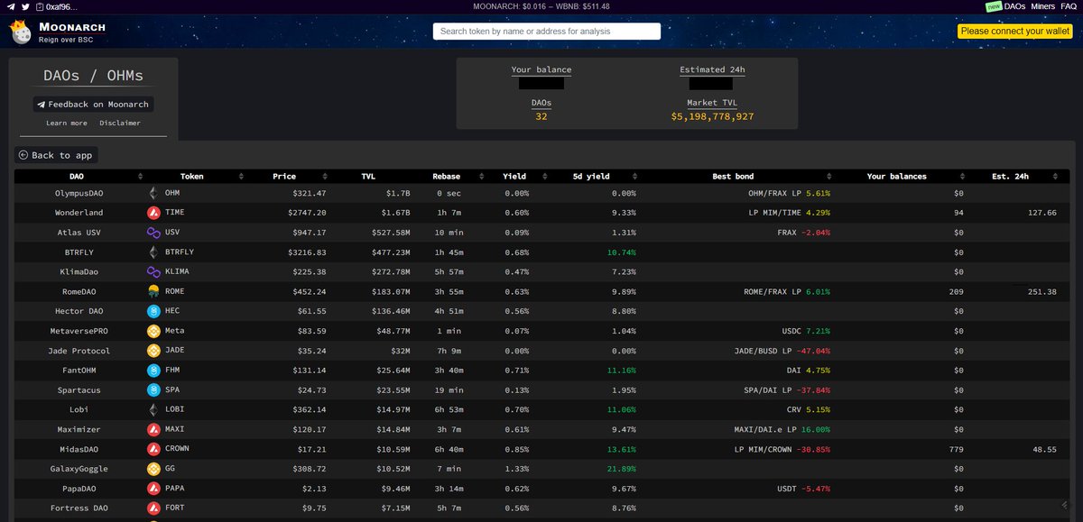The width and height of the screenshot is (1083, 522).
Task: Click the CROWN token Avalanche icon
Action: click(x=153, y=449)
